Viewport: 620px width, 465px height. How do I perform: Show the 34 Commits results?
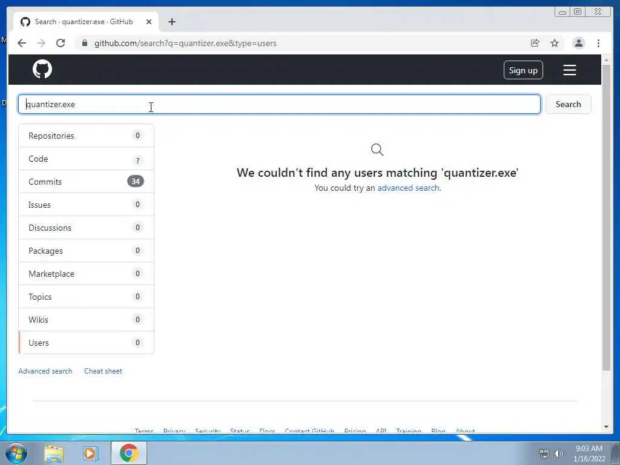point(86,182)
